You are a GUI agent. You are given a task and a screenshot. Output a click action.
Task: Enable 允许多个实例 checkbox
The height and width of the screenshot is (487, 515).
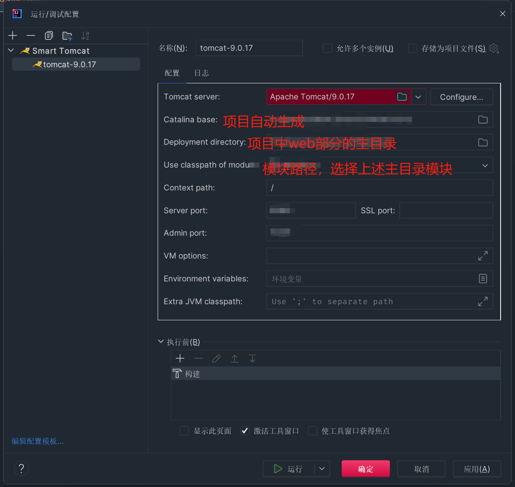[x=327, y=48]
